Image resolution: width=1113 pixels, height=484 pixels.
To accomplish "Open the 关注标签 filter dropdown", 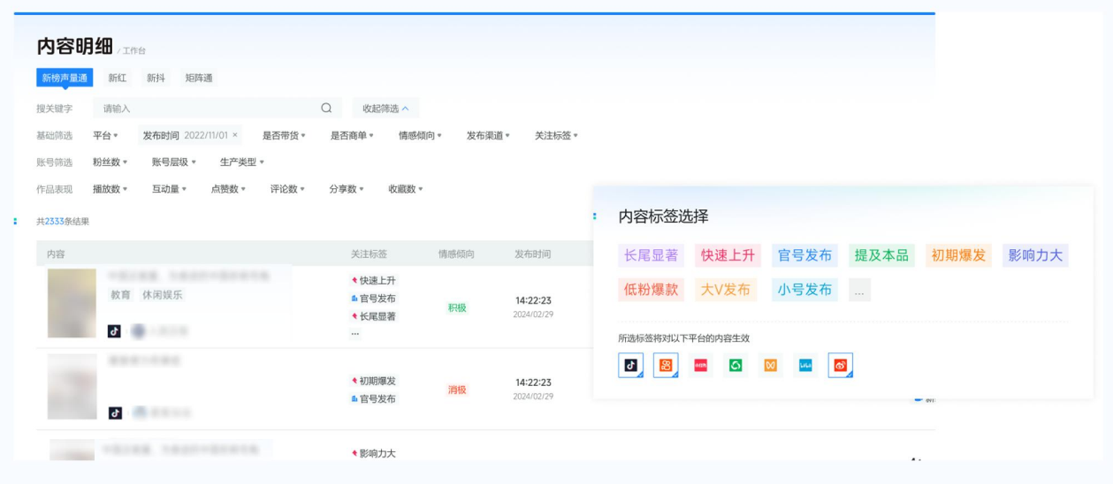I will tap(556, 135).
